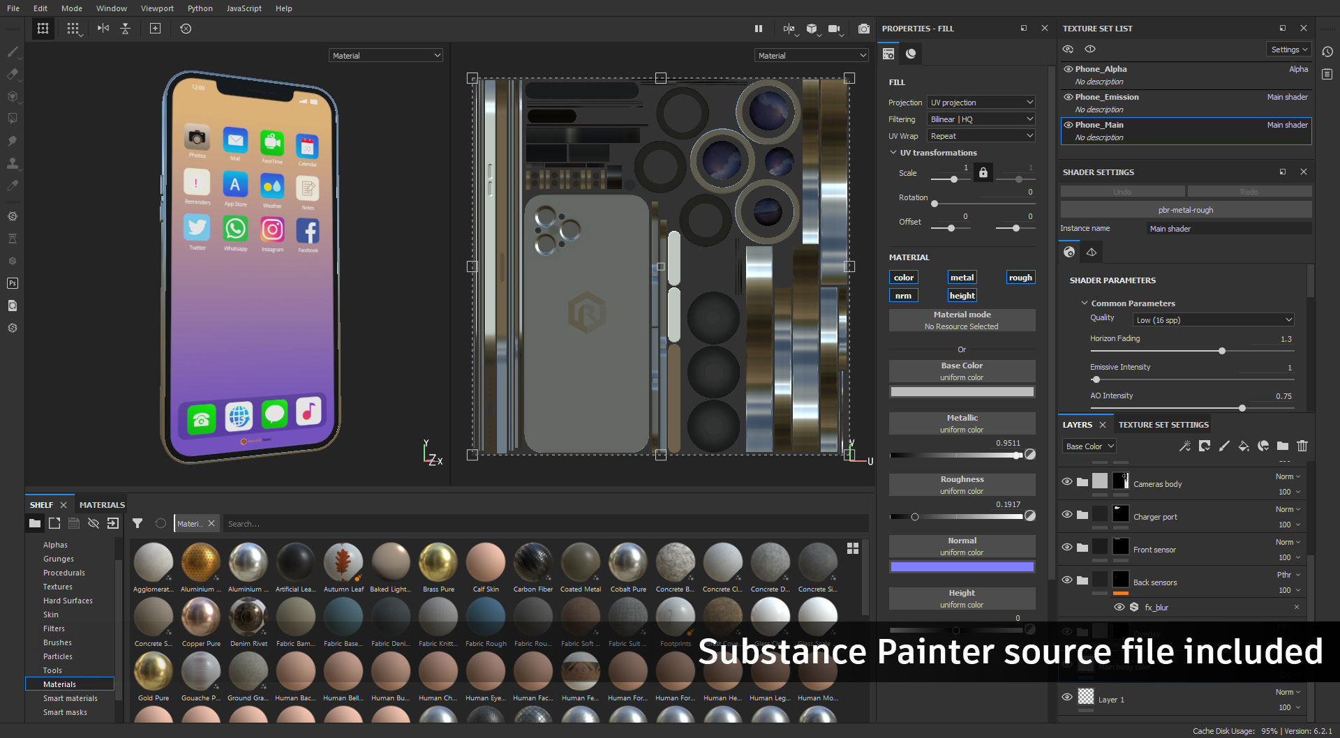Pause the engine computation
The width and height of the screenshot is (1340, 738).
click(x=759, y=29)
